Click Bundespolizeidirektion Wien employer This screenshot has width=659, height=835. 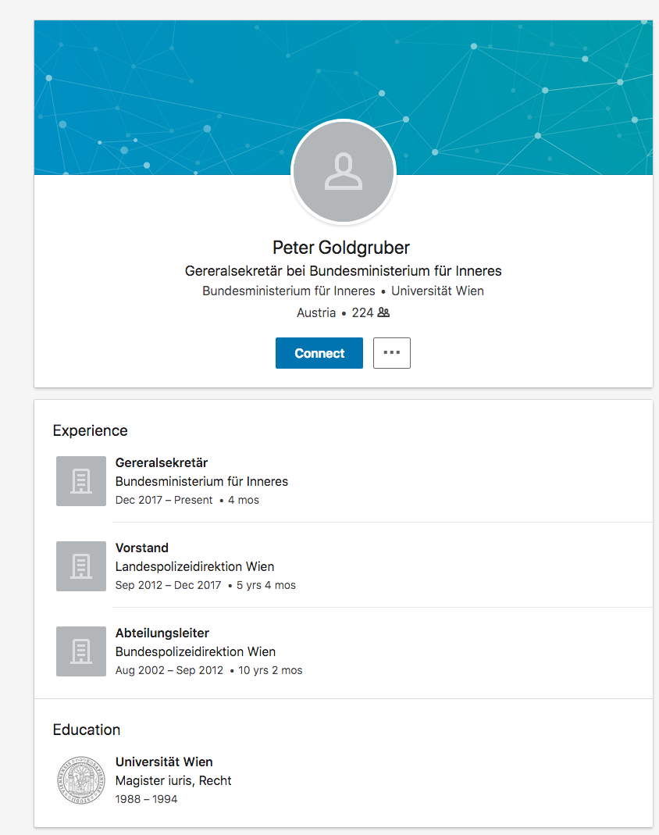click(195, 651)
